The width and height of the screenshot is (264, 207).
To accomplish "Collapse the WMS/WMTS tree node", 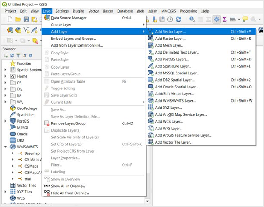I will 5,147.
